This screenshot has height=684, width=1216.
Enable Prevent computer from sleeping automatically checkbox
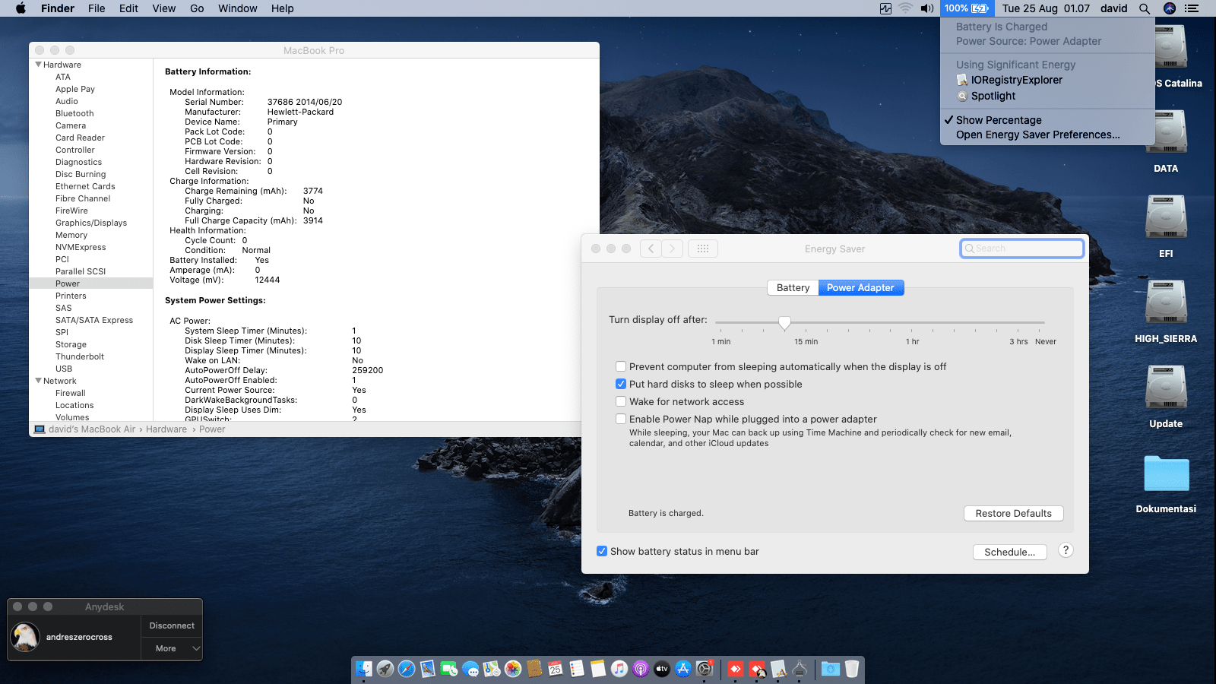pos(621,366)
